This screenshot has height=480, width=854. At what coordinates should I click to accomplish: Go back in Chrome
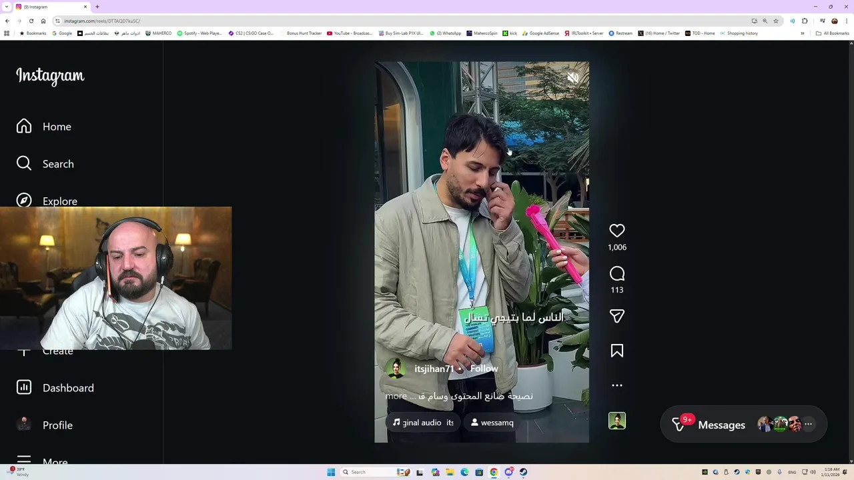coord(7,21)
